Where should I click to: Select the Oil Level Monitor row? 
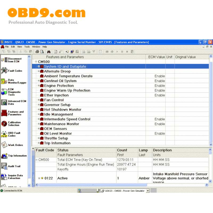pyautogui.click(x=120, y=133)
